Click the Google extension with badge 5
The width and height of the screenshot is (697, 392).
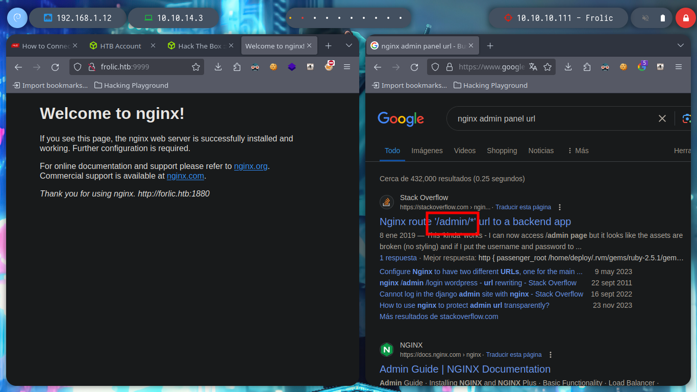click(642, 66)
